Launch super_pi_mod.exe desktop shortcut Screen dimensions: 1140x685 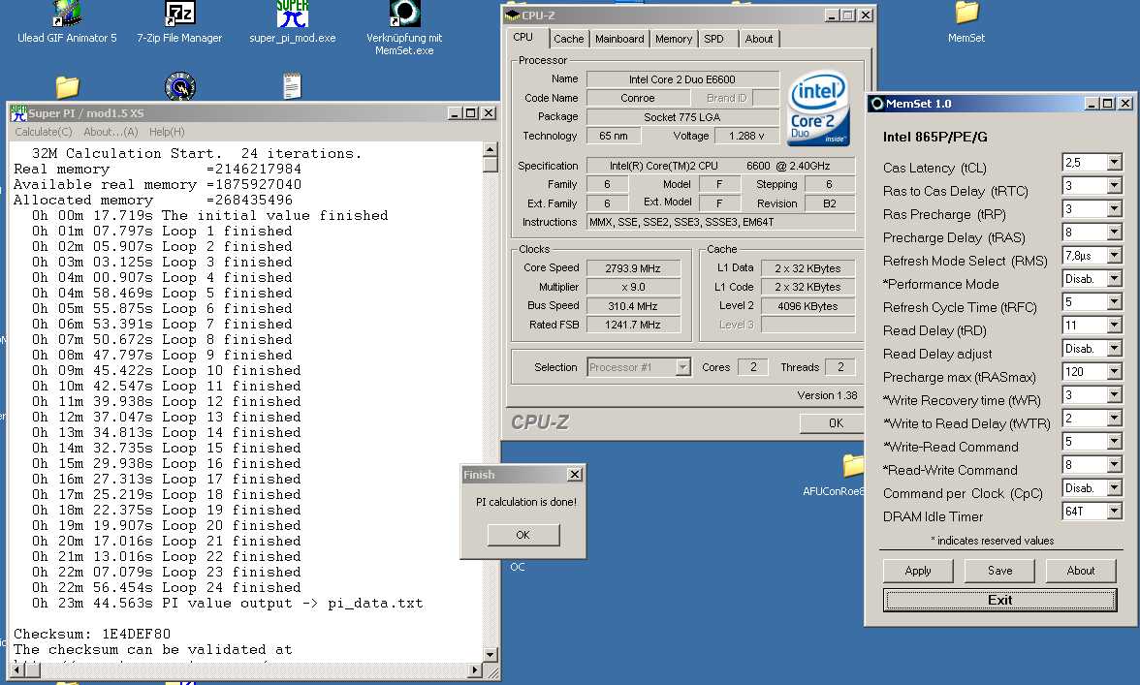click(293, 13)
